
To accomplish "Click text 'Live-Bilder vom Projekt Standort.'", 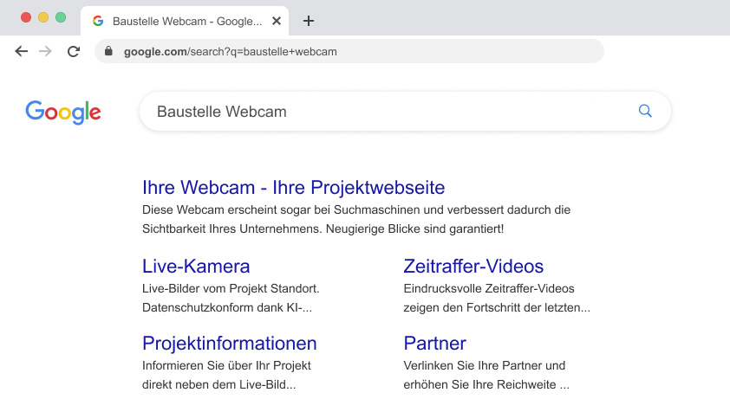I will 231,288.
